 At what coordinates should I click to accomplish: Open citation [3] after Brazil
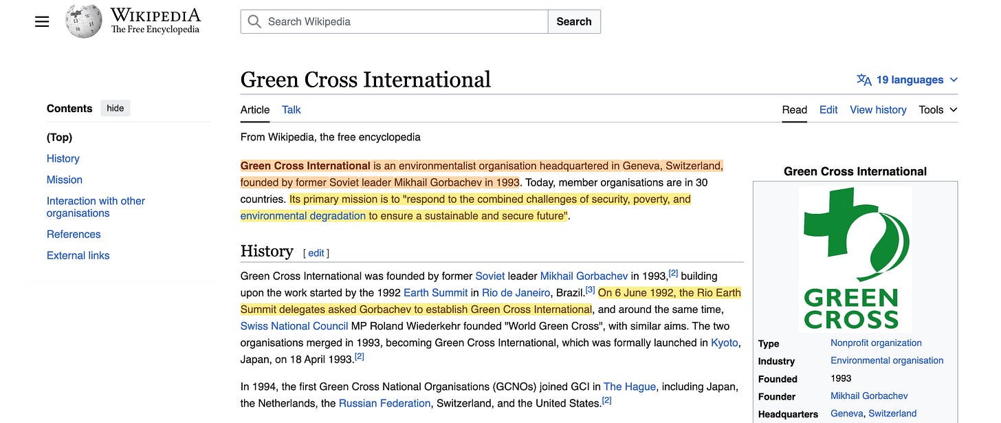[591, 290]
